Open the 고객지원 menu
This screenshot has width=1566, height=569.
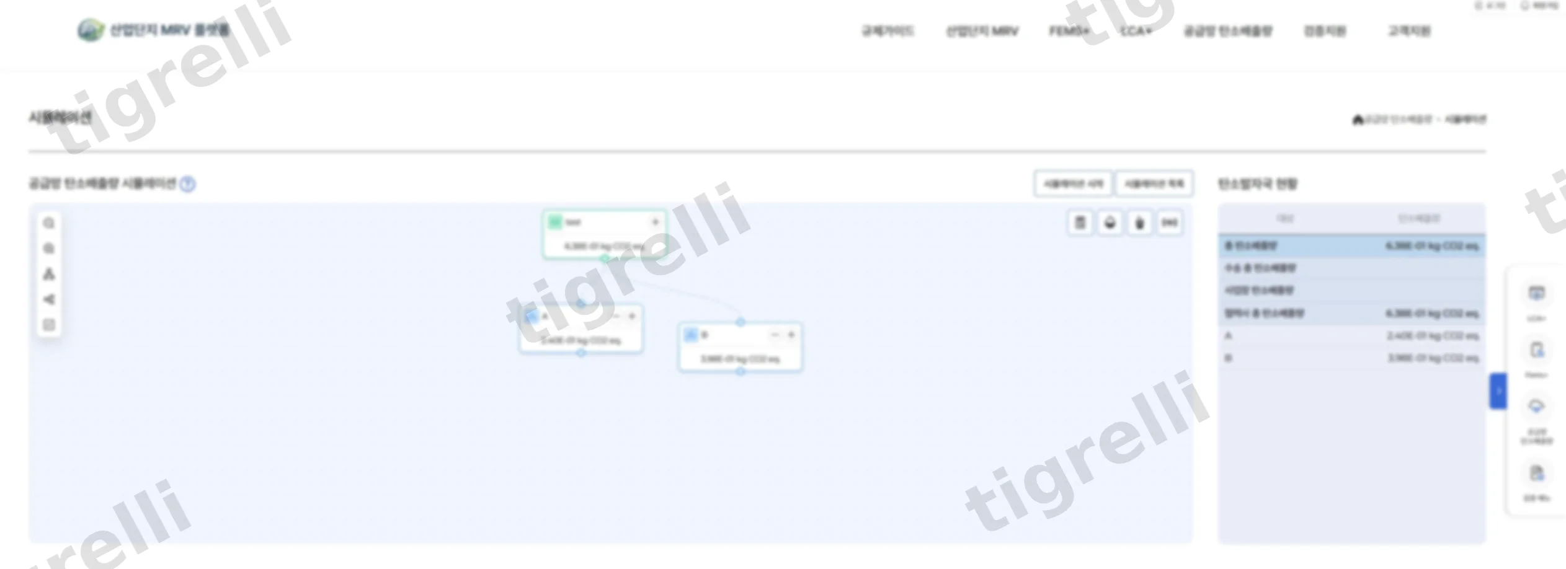1409,31
